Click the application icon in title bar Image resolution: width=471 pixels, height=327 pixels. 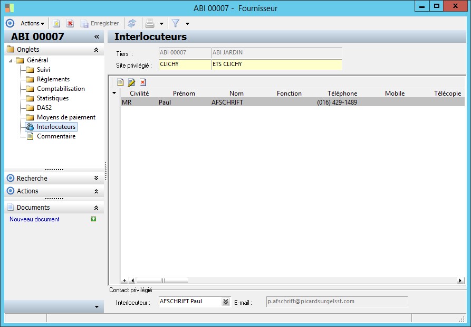pyautogui.click(x=9, y=8)
